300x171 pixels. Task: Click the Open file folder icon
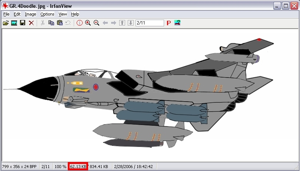[6, 23]
